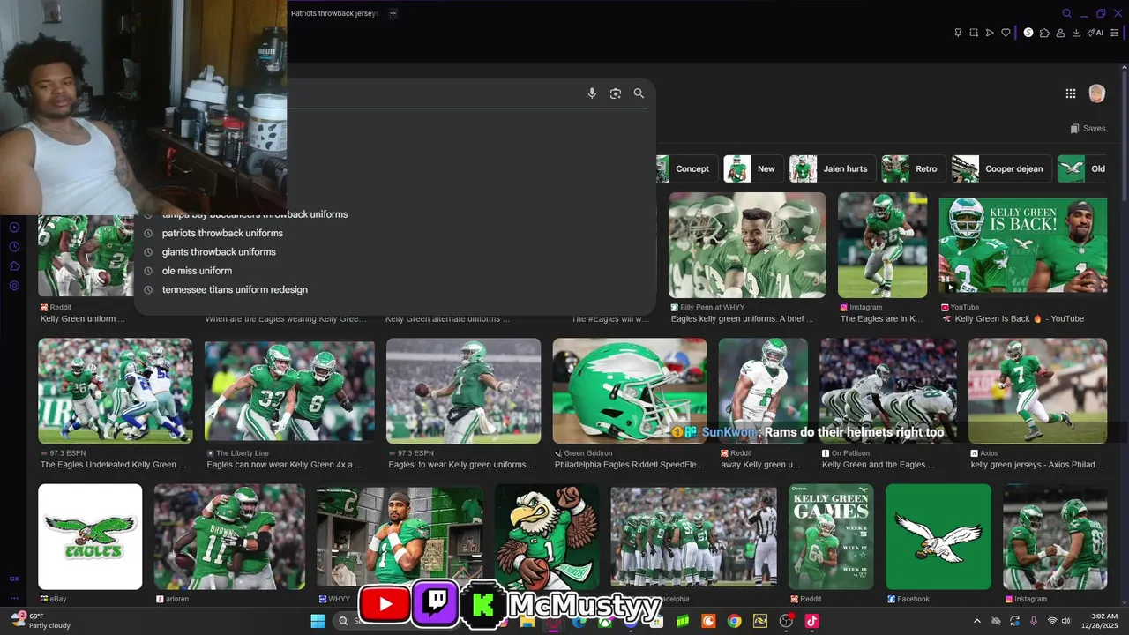
Task: Click the snapshot capture icon
Action: tap(974, 33)
